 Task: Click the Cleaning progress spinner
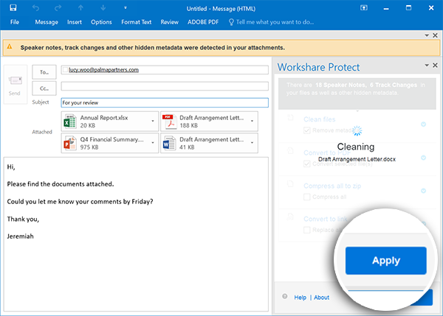click(x=357, y=130)
